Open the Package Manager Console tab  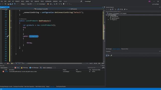6,86
